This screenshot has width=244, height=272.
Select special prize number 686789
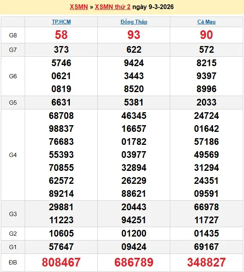tap(134, 262)
